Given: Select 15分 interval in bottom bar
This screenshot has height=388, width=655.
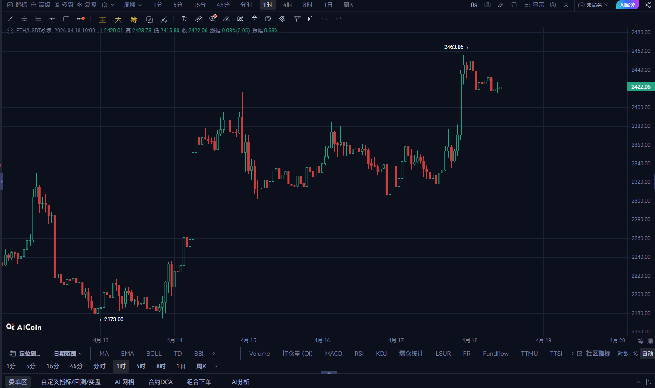Looking at the screenshot, I should 53,366.
